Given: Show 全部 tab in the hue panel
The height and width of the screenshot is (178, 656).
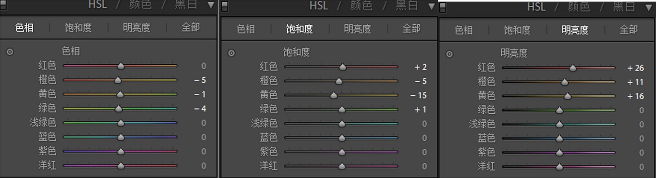Looking at the screenshot, I should click(191, 28).
